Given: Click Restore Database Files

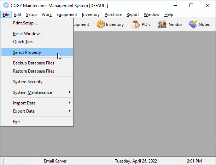Looking at the screenshot, I should coord(37,71).
